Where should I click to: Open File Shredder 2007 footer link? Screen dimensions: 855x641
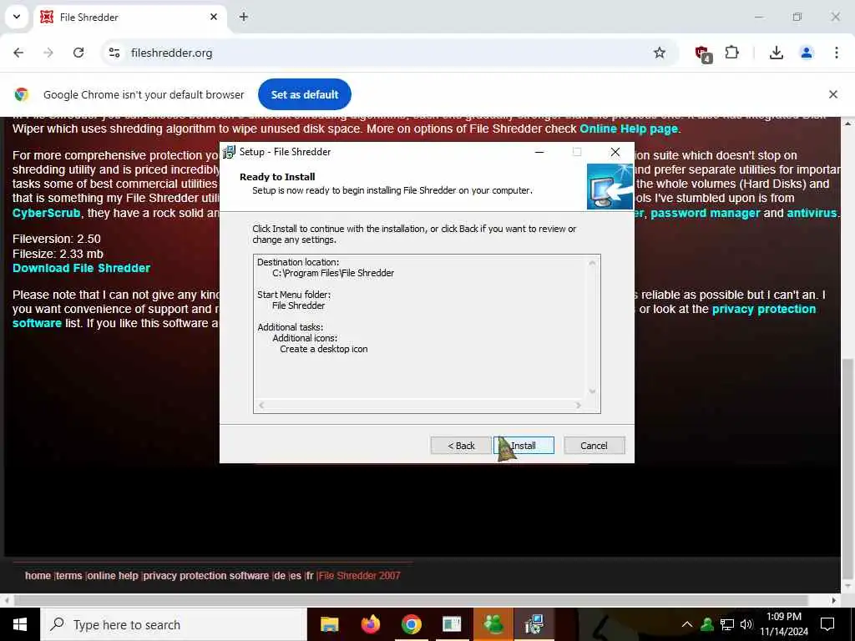(359, 576)
